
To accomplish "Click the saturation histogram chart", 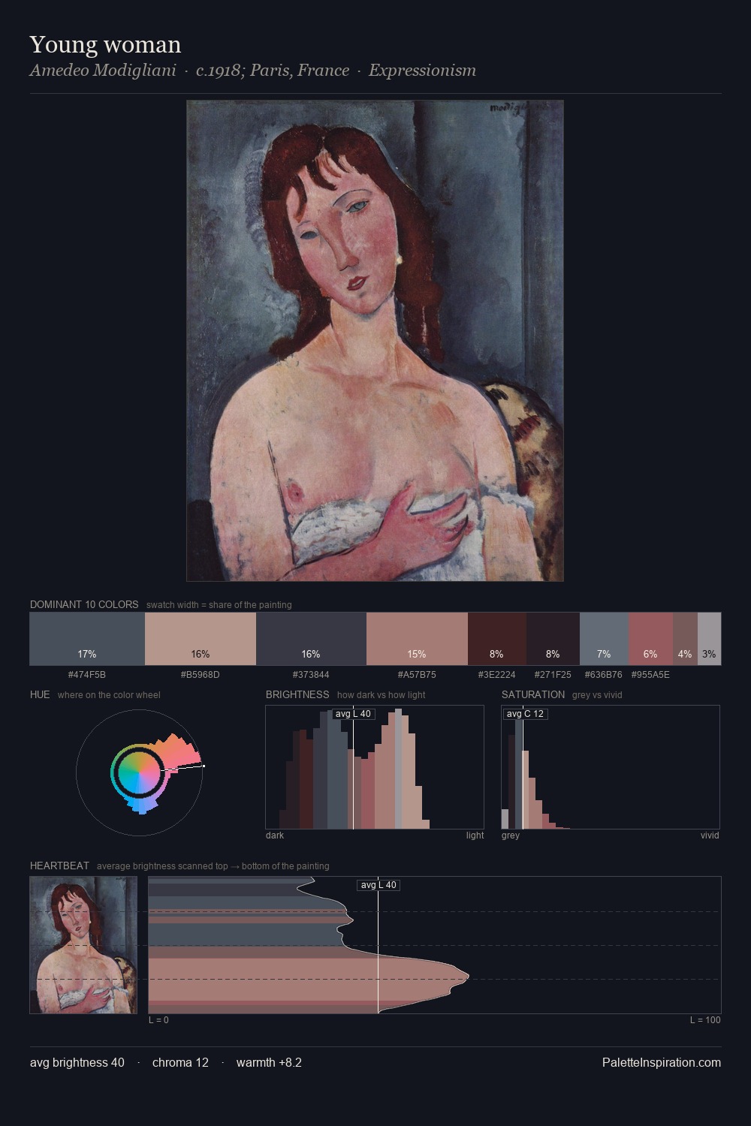I will click(x=611, y=767).
